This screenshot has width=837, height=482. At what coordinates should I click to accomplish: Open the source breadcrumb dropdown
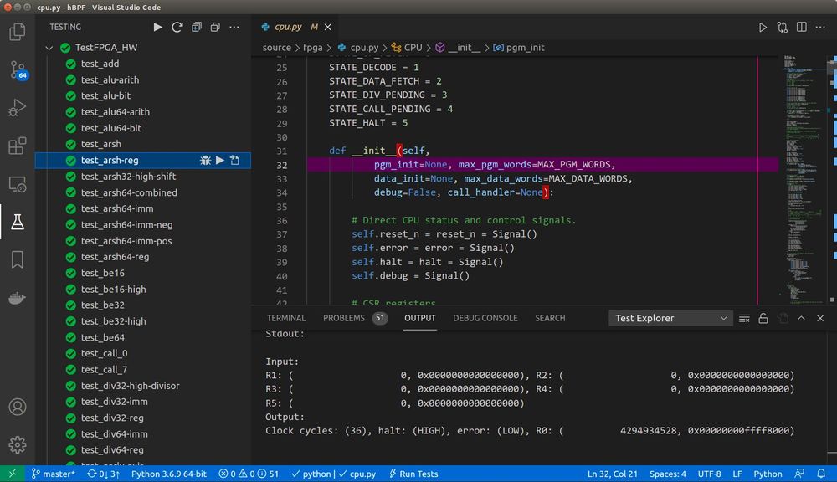coord(276,48)
